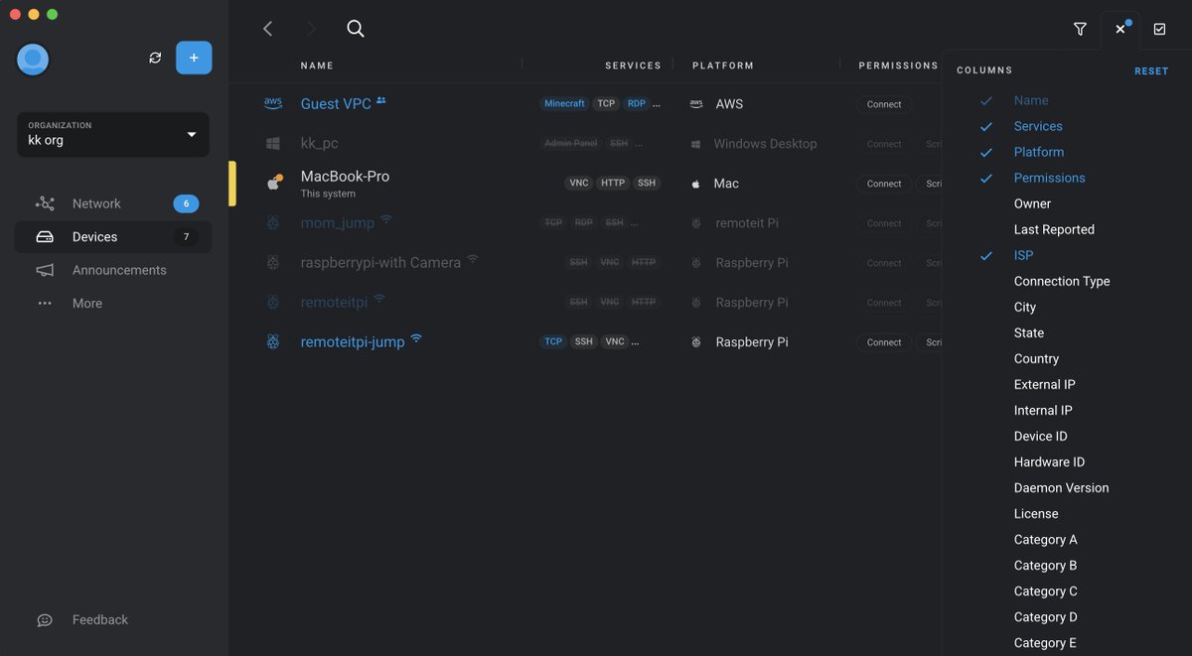The height and width of the screenshot is (656, 1192).
Task: Click the Raspberry icon beside mom_jump
Action: tap(273, 223)
